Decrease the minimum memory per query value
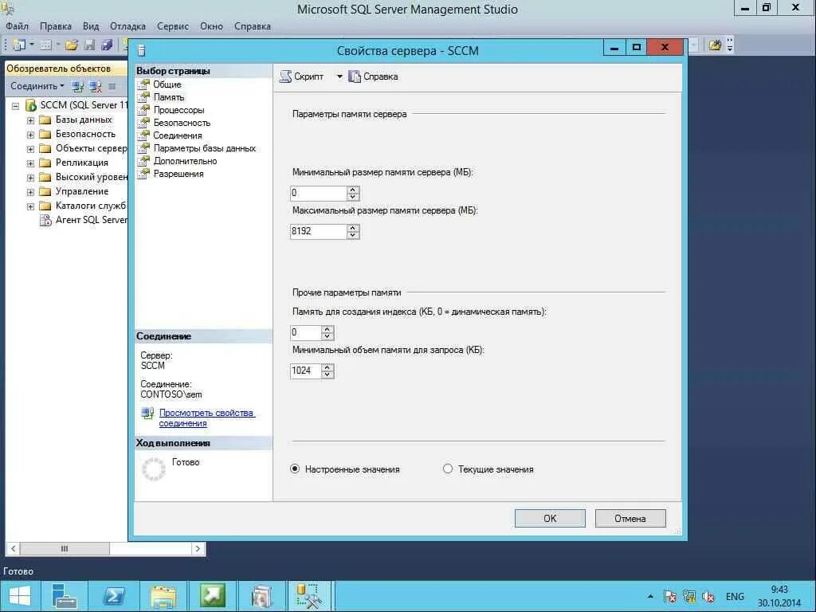Screen dimensions: 816x612 pos(328,375)
